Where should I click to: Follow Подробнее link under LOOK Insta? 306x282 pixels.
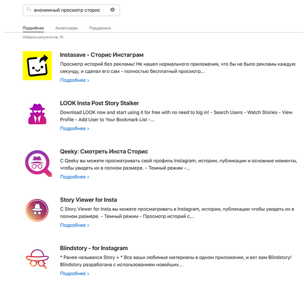point(74,128)
